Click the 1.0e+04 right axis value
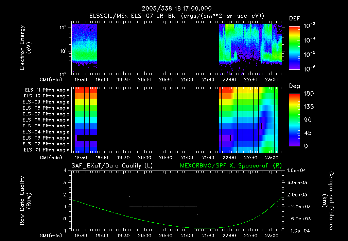Viewport: 348px width, 241px height. coord(296,171)
